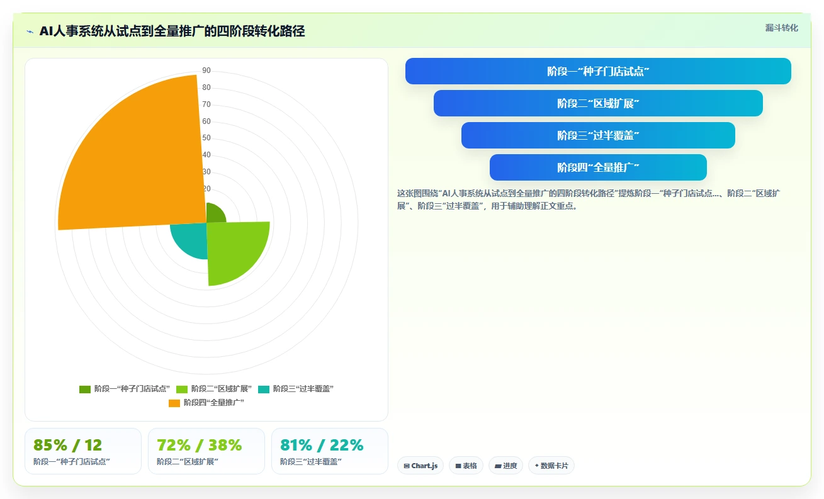Click the 漏斗转化 label in header
Viewport: 824px width, 499px height.
(x=781, y=28)
